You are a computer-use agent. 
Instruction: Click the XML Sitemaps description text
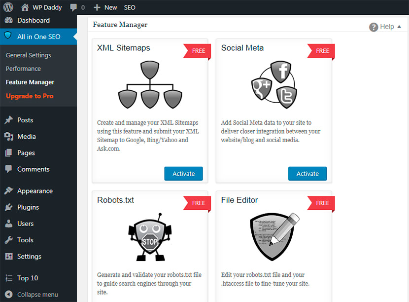click(148, 136)
